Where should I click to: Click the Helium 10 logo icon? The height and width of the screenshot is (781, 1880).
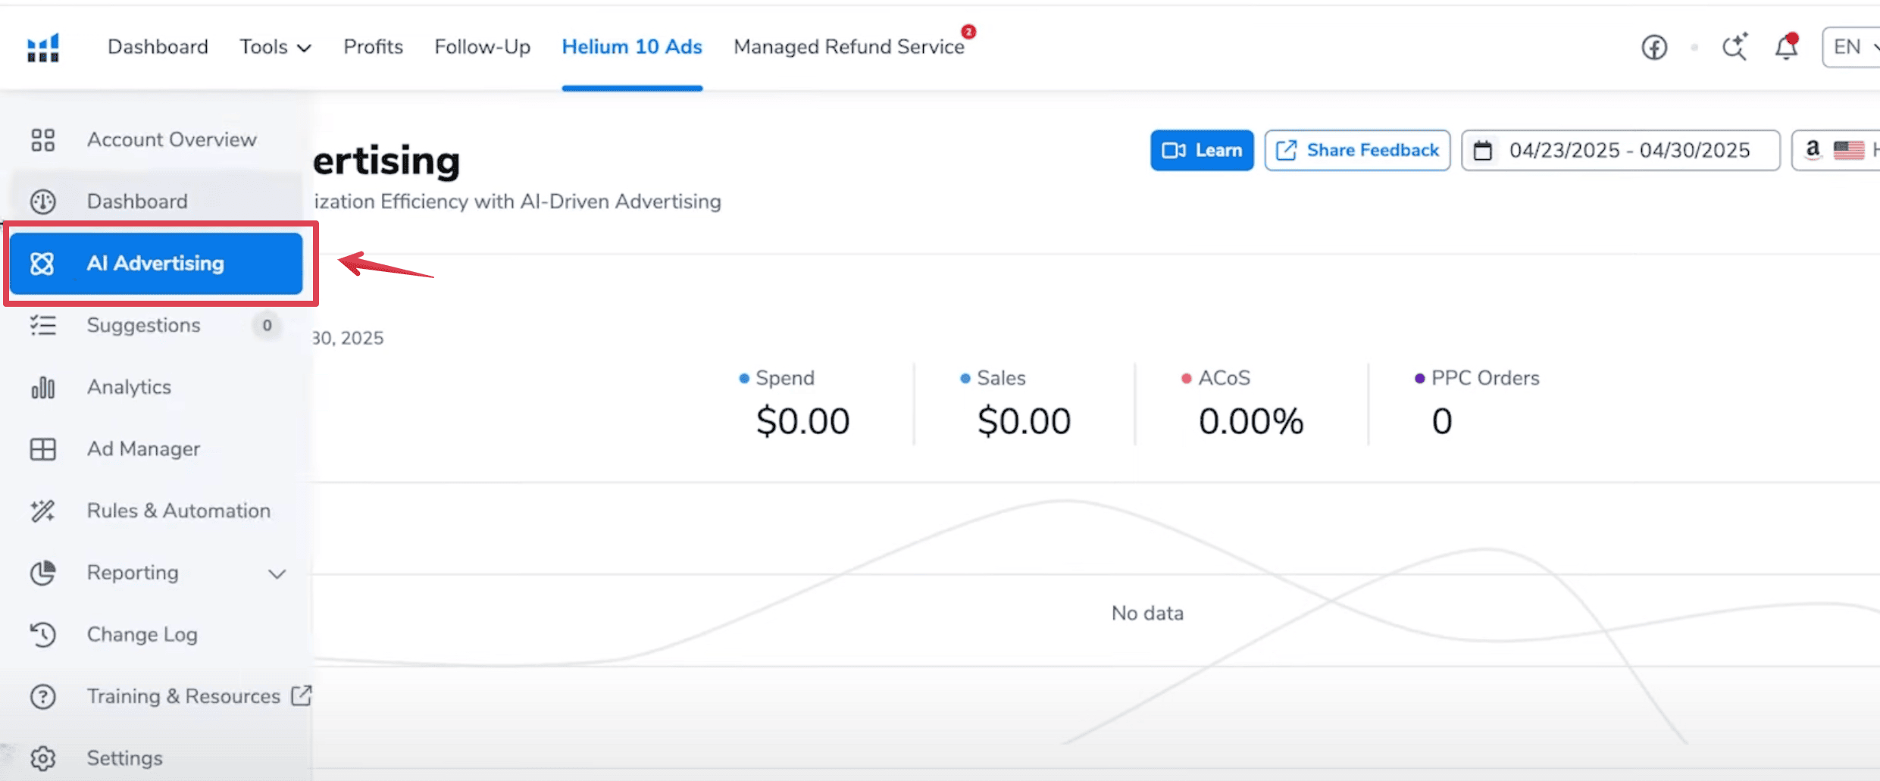43,48
